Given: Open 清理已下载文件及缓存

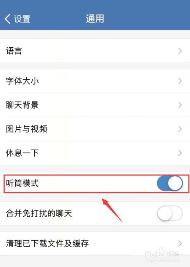Looking at the screenshot, I should pos(95,243).
